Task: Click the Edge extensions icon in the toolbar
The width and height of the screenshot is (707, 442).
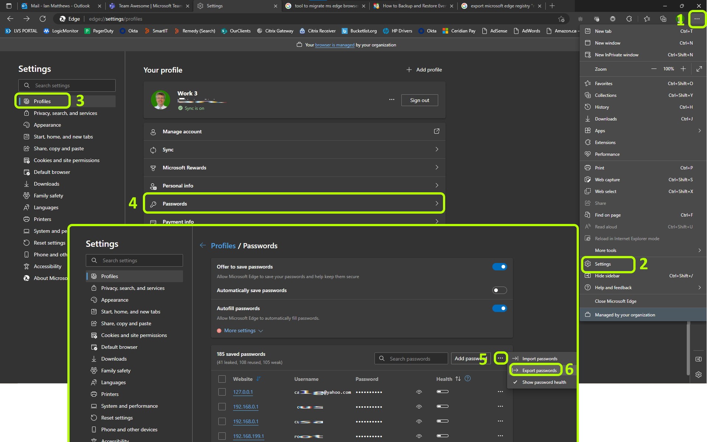Action: click(x=629, y=19)
